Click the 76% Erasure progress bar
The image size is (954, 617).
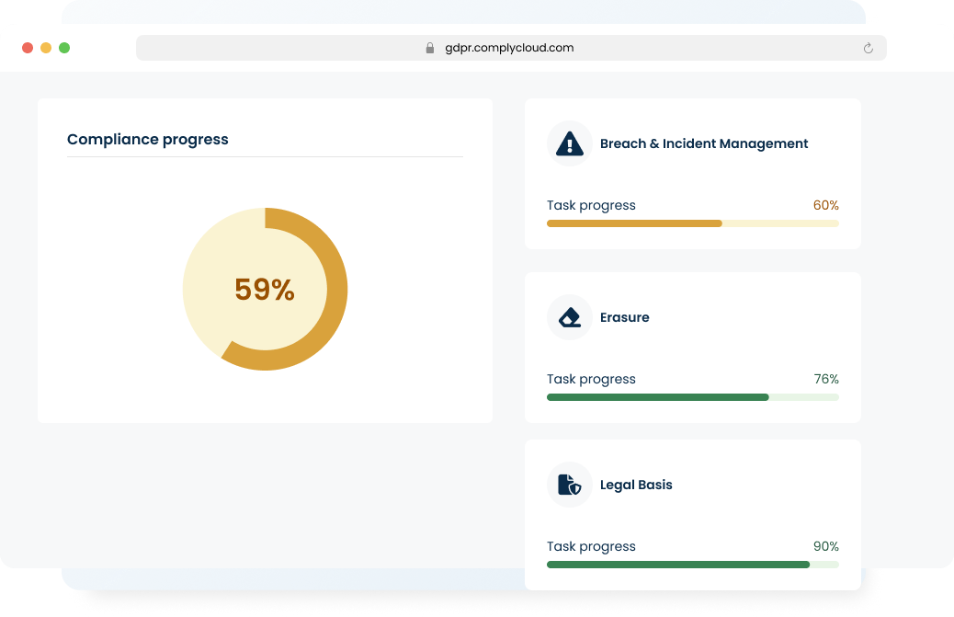pyautogui.click(x=692, y=397)
